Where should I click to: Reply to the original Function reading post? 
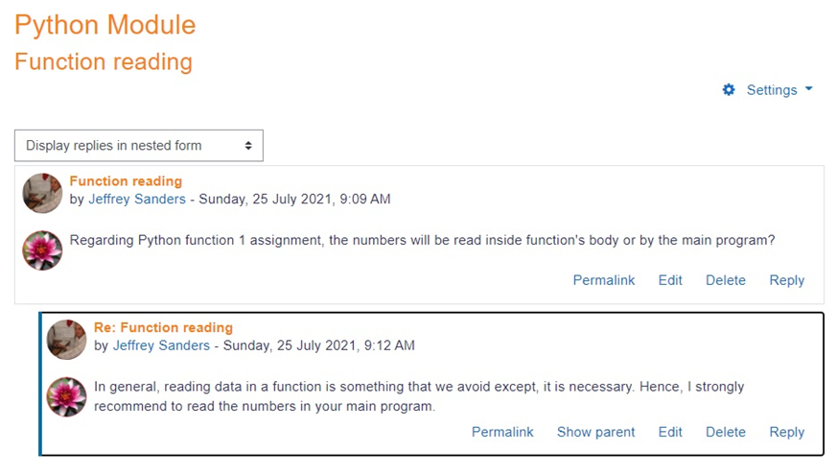point(787,280)
